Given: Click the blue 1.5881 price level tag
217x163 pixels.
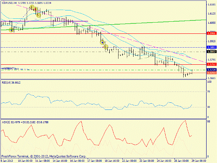Looking at the screenshot, I should tap(212, 47).
